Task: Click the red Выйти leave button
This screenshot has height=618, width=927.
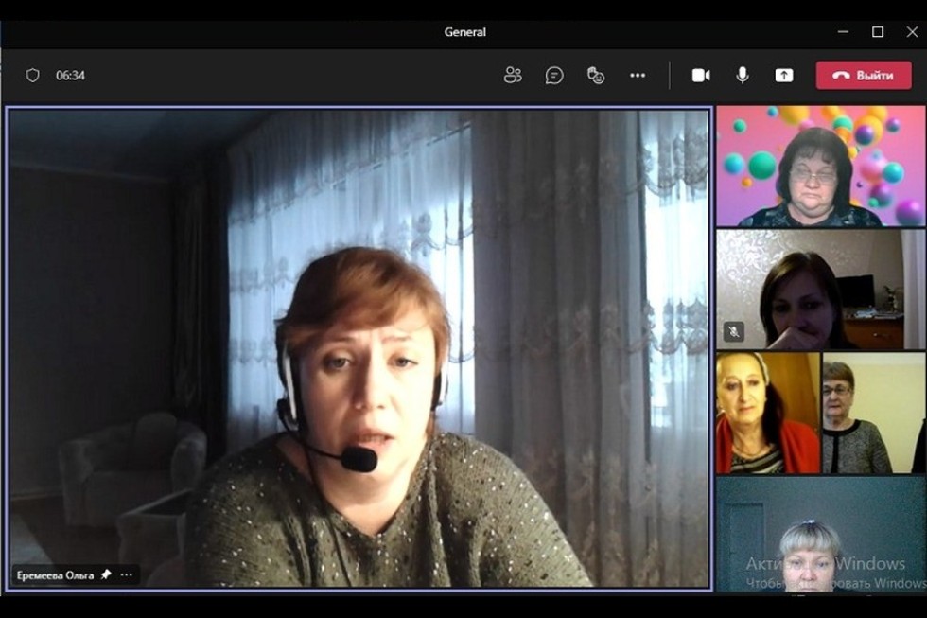Action: [863, 76]
